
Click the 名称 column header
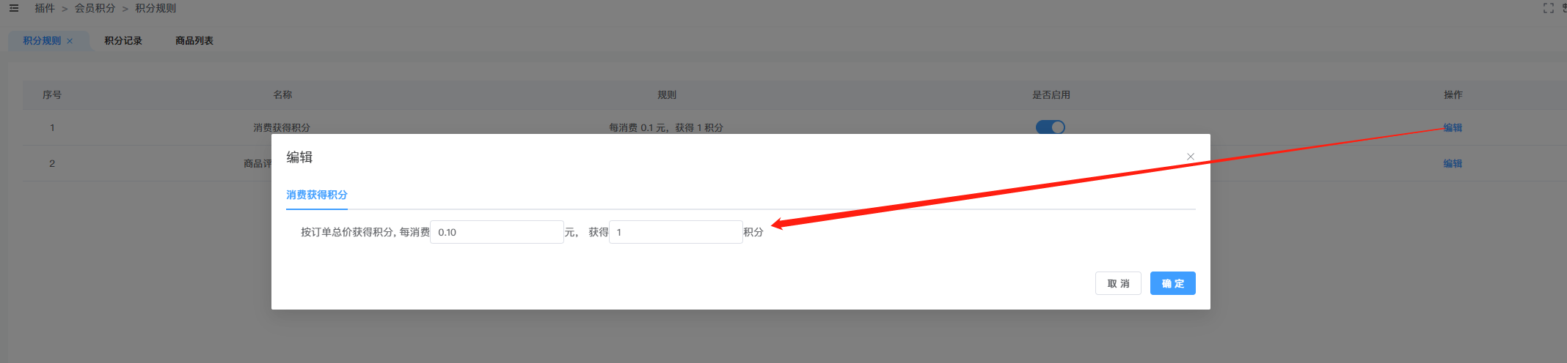click(x=282, y=95)
